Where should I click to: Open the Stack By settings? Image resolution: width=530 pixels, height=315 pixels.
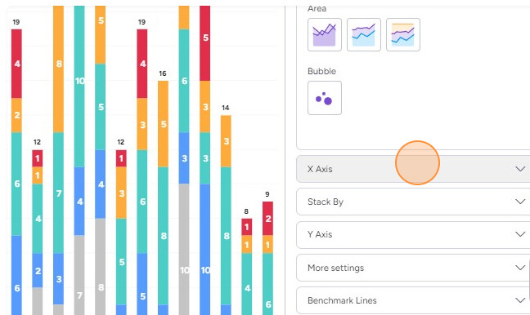pyautogui.click(x=413, y=202)
